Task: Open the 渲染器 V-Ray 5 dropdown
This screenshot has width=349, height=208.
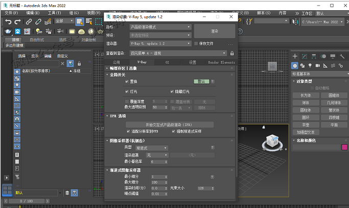Action: [160, 43]
